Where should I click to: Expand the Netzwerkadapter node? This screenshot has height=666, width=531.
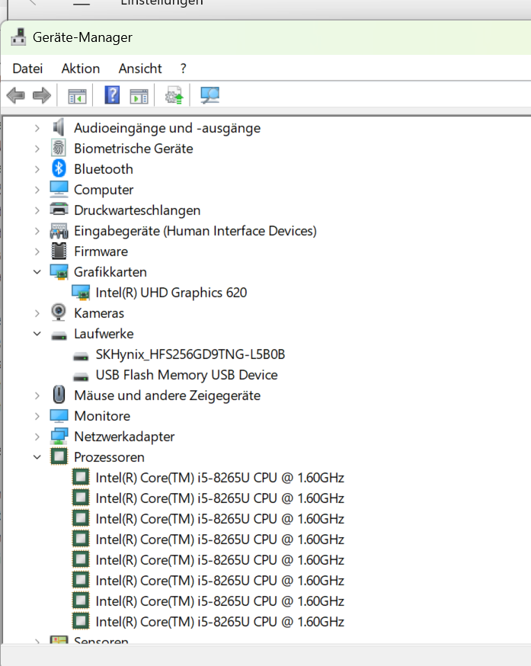click(37, 437)
